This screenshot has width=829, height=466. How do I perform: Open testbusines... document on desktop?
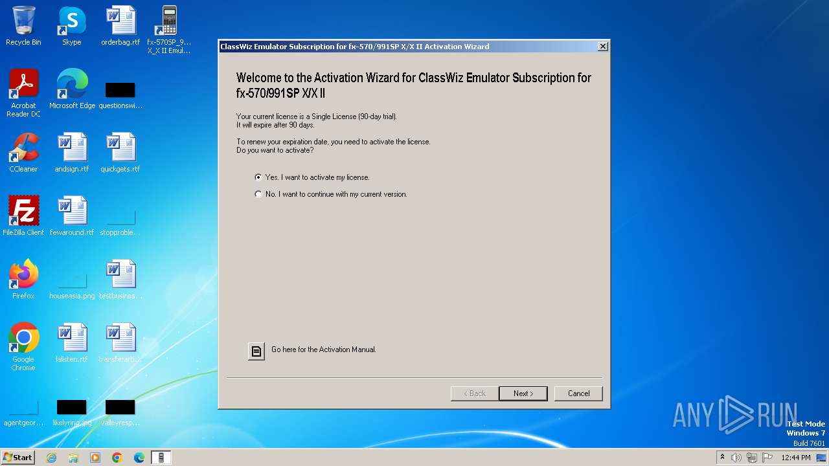pyautogui.click(x=120, y=280)
